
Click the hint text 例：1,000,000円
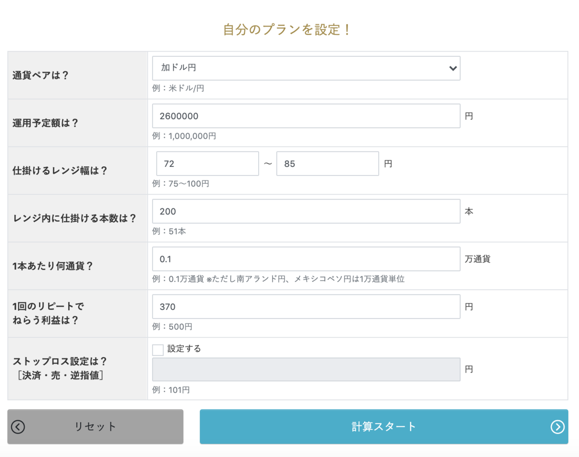pyautogui.click(x=184, y=136)
